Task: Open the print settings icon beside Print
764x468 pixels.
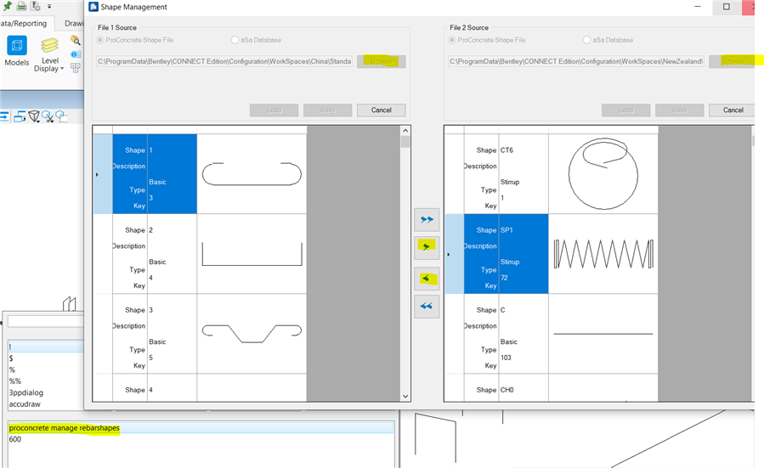Action: pos(36,6)
